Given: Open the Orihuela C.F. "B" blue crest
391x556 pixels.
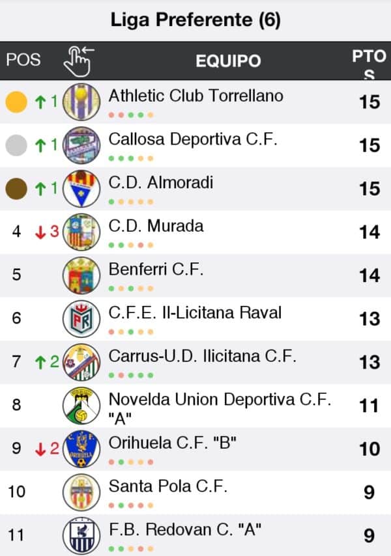Looking at the screenshot, I should click(81, 449).
